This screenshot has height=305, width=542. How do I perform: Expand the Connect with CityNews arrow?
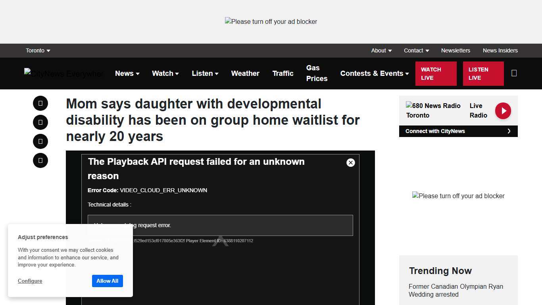(x=509, y=131)
